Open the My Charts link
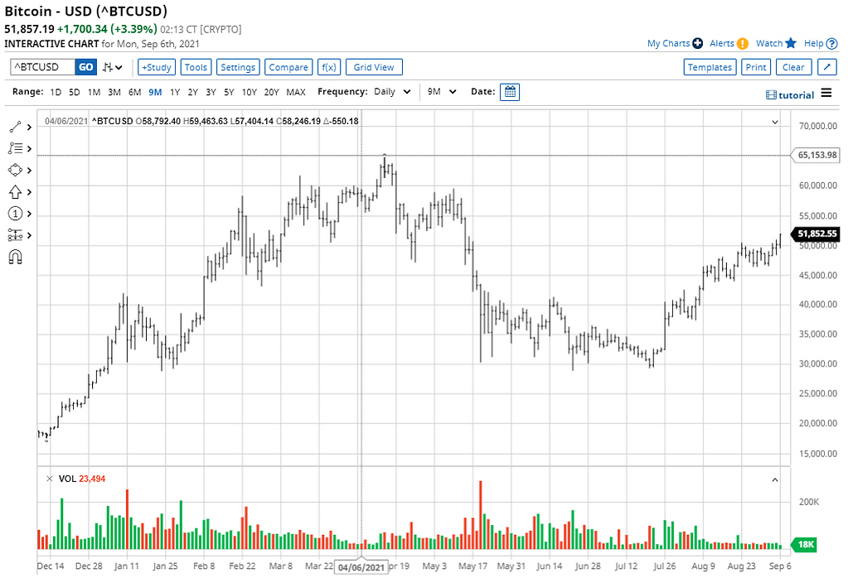The image size is (848, 578). [668, 43]
